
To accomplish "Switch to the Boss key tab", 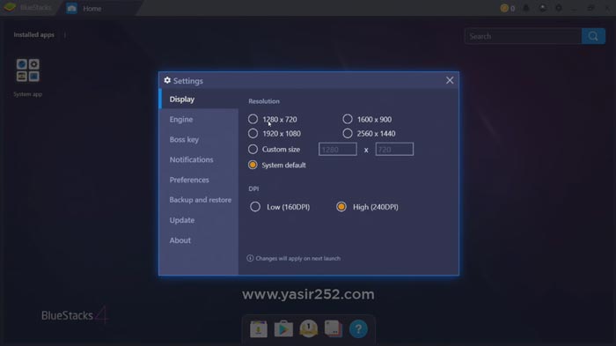I will tap(199, 139).
